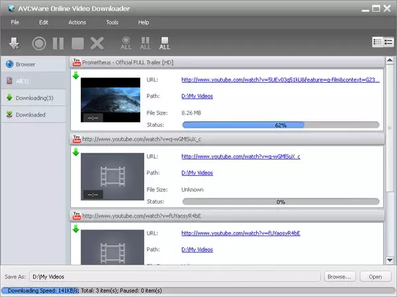This screenshot has width=397, height=297.
Task: Click the Start All toolbar icon
Action: [125, 44]
